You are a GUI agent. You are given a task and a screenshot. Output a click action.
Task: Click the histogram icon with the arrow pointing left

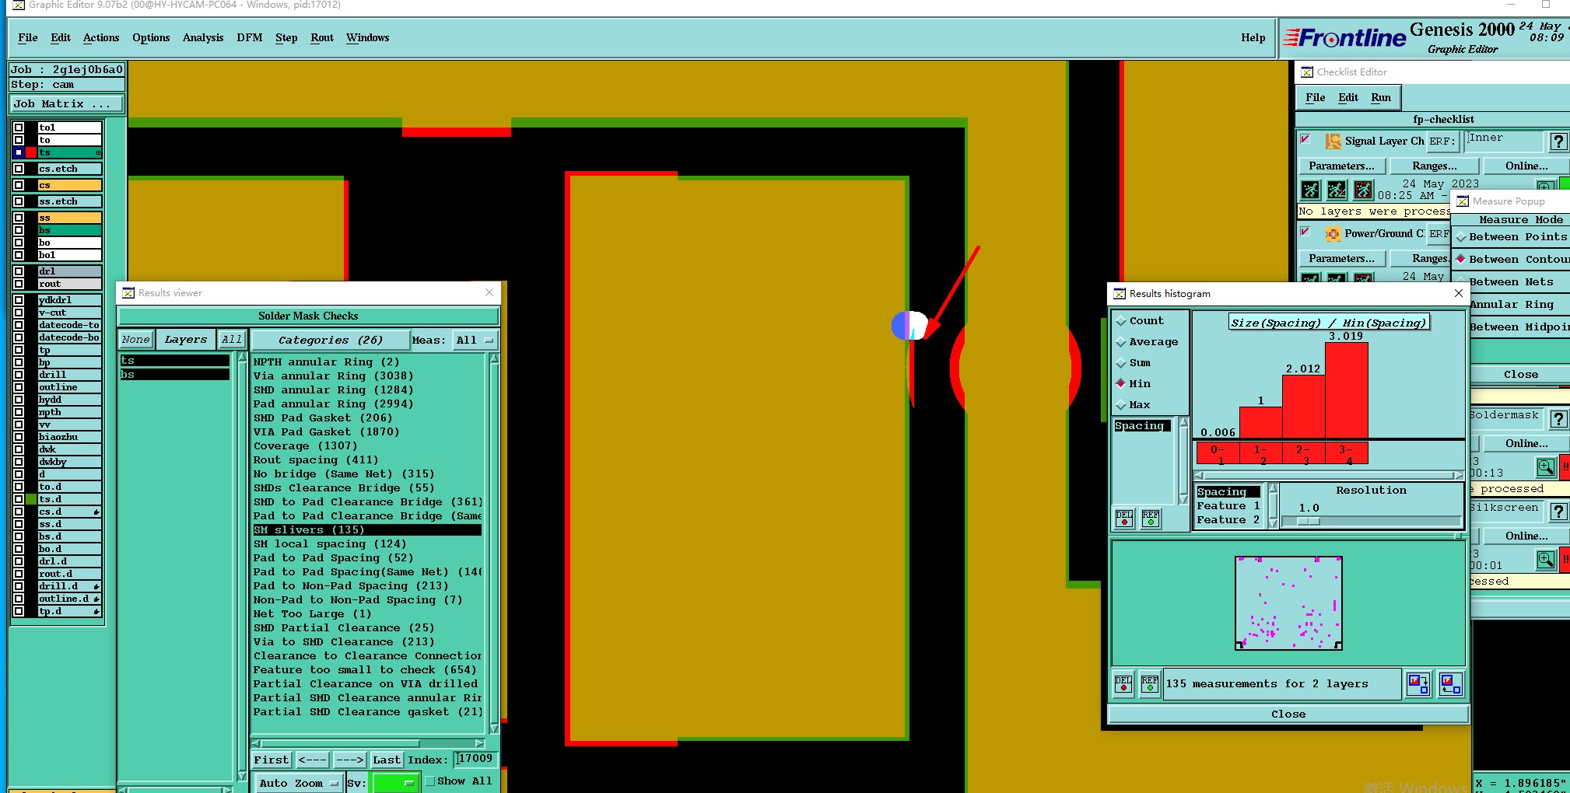pyautogui.click(x=1451, y=683)
